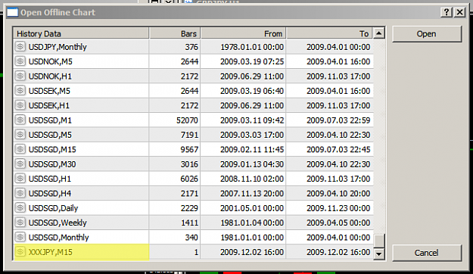Click the from date 2008.11.10 02:00
Image resolution: width=473 pixels, height=274 pixels.
pyautogui.click(x=252, y=179)
